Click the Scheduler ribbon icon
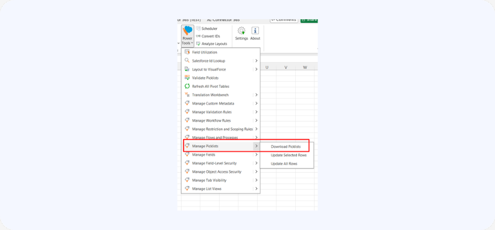This screenshot has height=230, width=495. pos(198,29)
